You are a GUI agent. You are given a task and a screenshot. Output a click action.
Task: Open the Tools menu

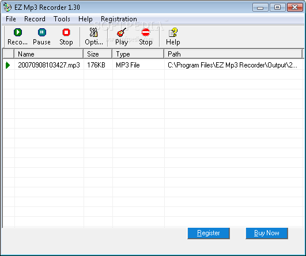pyautogui.click(x=62, y=19)
